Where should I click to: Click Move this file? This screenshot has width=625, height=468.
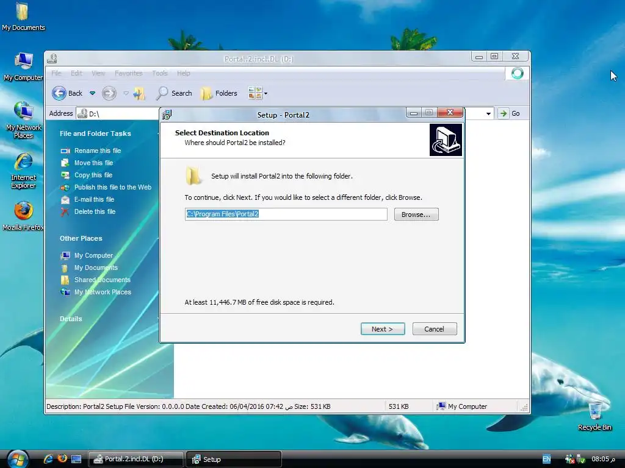click(x=93, y=163)
